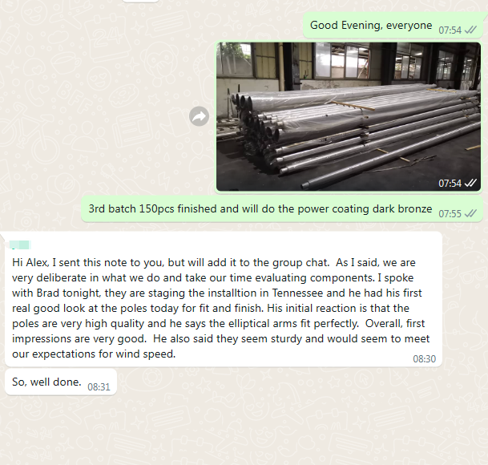Select the "Good Evening, everyone" message
Screen dimensions: 488x465
[x=371, y=25]
